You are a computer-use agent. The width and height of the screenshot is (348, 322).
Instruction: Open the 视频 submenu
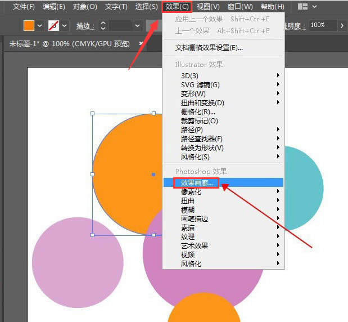(224, 254)
